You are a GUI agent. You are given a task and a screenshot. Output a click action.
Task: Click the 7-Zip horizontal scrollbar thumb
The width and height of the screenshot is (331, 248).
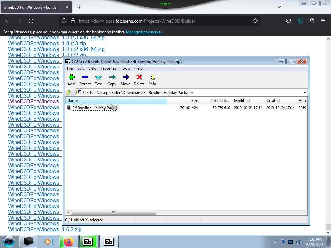[x=113, y=212]
